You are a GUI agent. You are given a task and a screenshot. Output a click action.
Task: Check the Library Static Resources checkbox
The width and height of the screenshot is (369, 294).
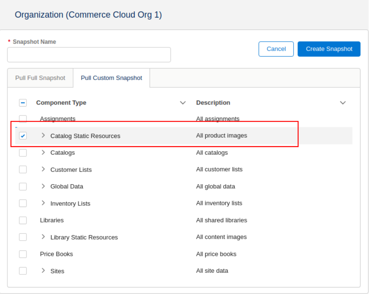(x=23, y=237)
